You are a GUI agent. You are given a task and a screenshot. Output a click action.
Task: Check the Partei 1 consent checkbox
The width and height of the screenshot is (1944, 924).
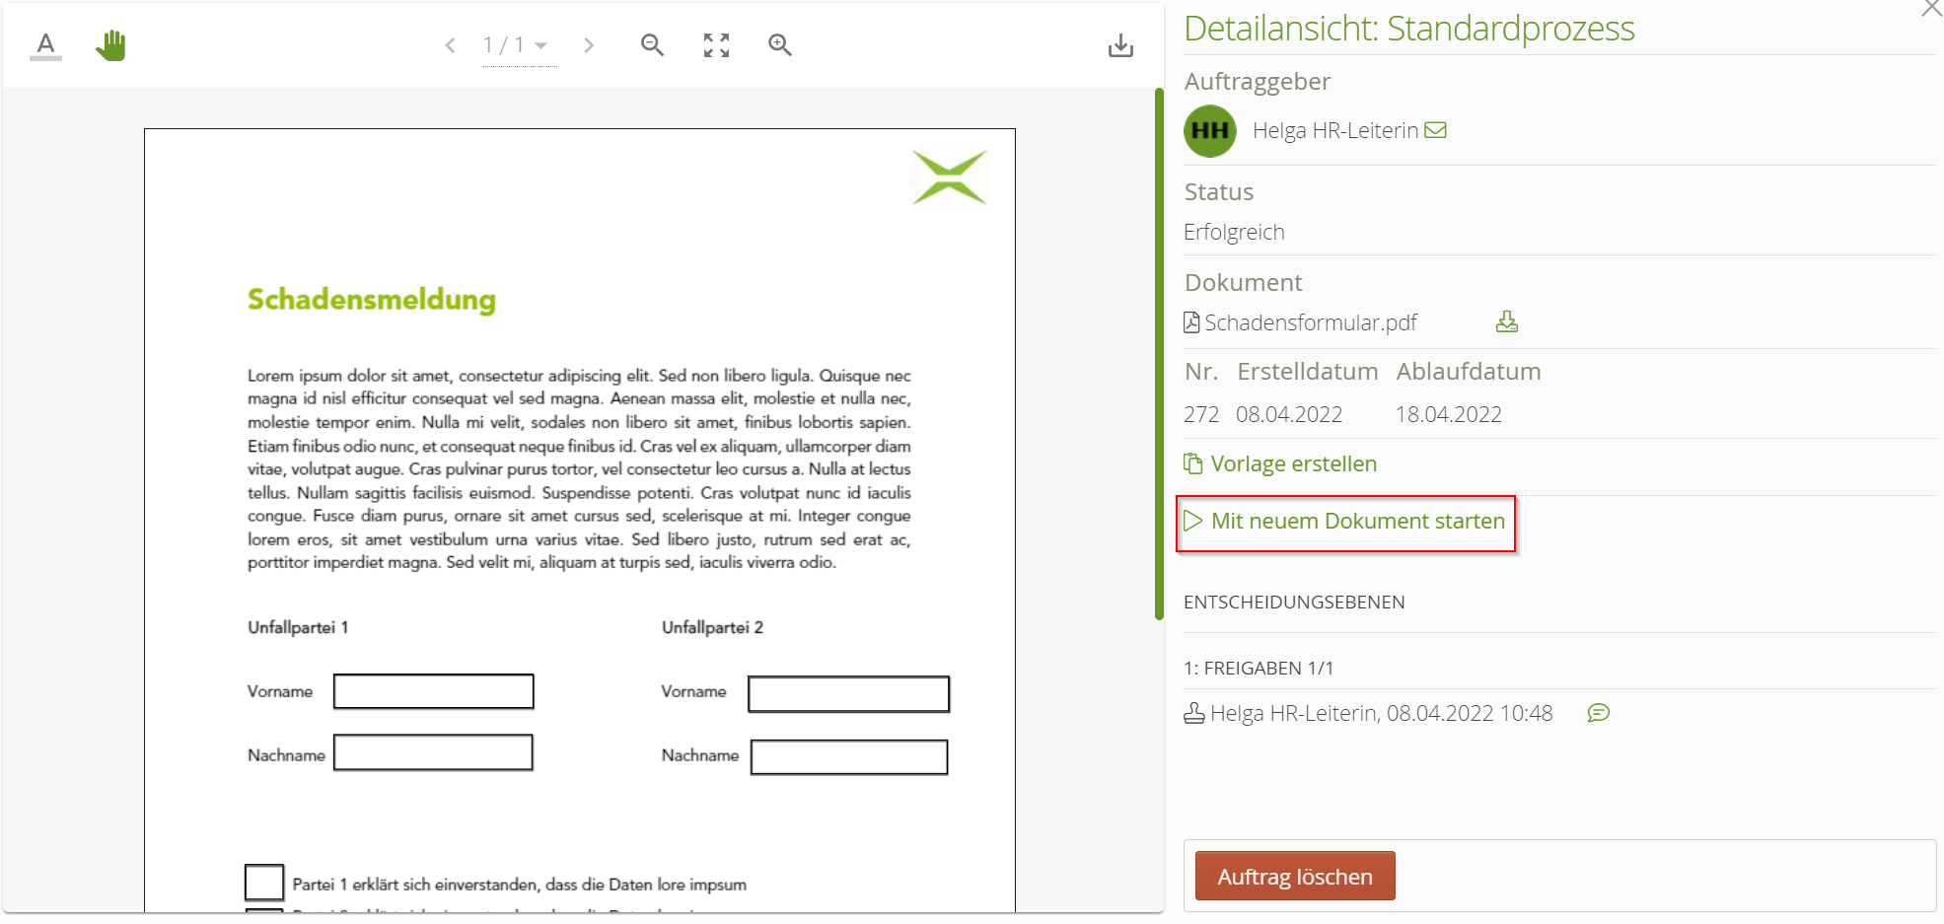[x=263, y=882]
